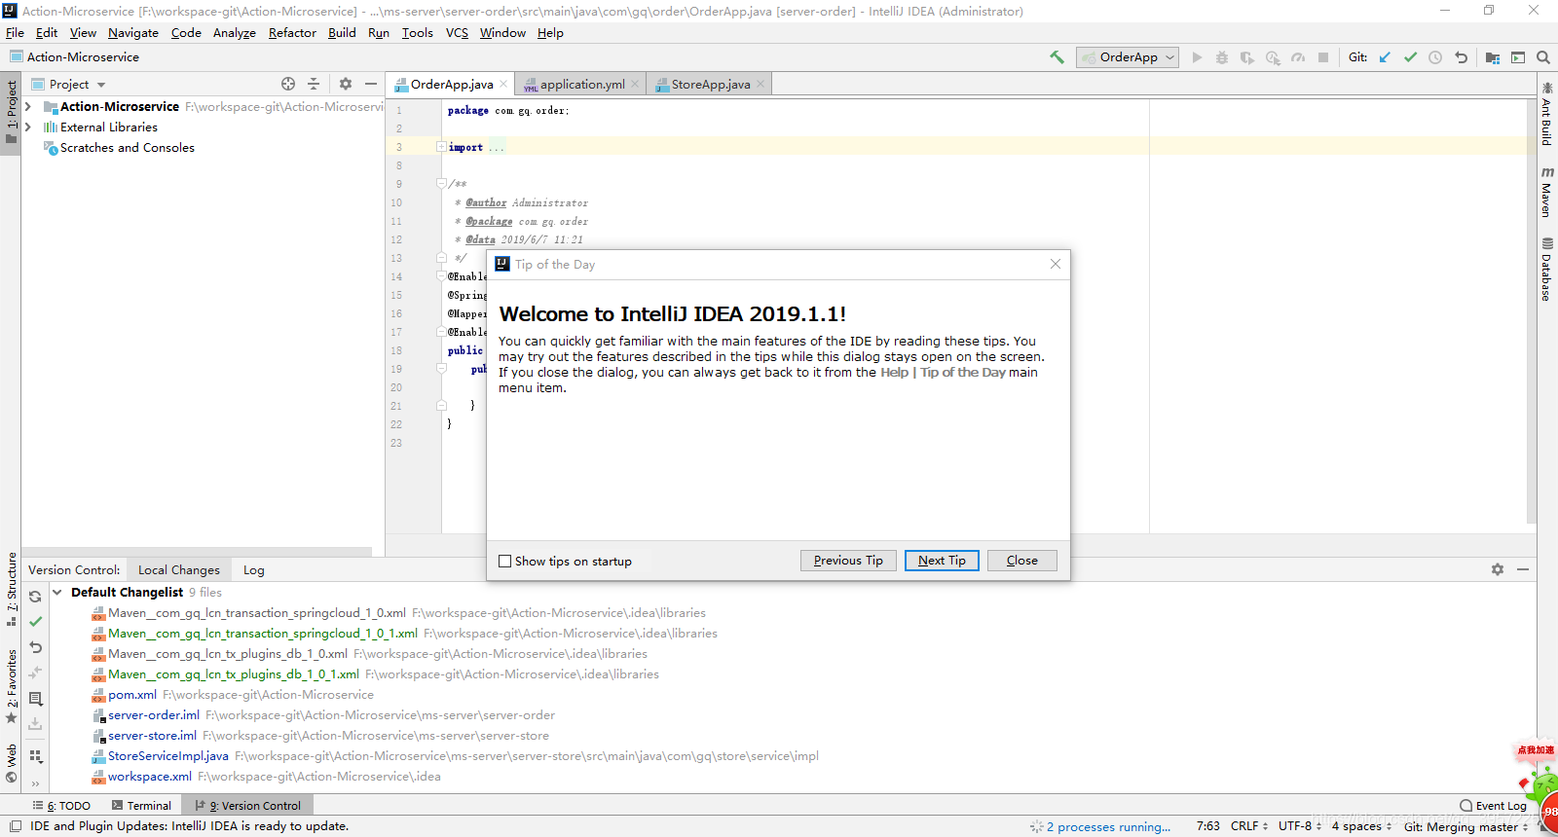This screenshot has height=837, width=1558.
Task: Toggle the bottom-left tool window quick-access icon
Action: tap(14, 826)
